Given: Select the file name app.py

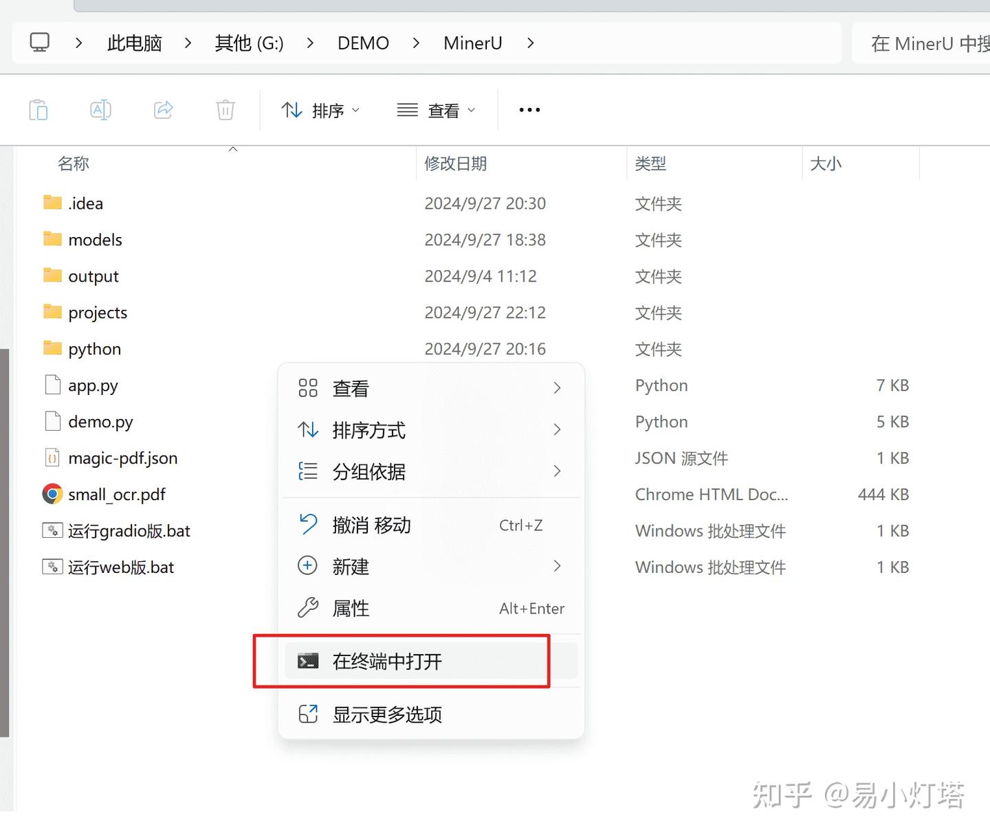Looking at the screenshot, I should pyautogui.click(x=93, y=385).
